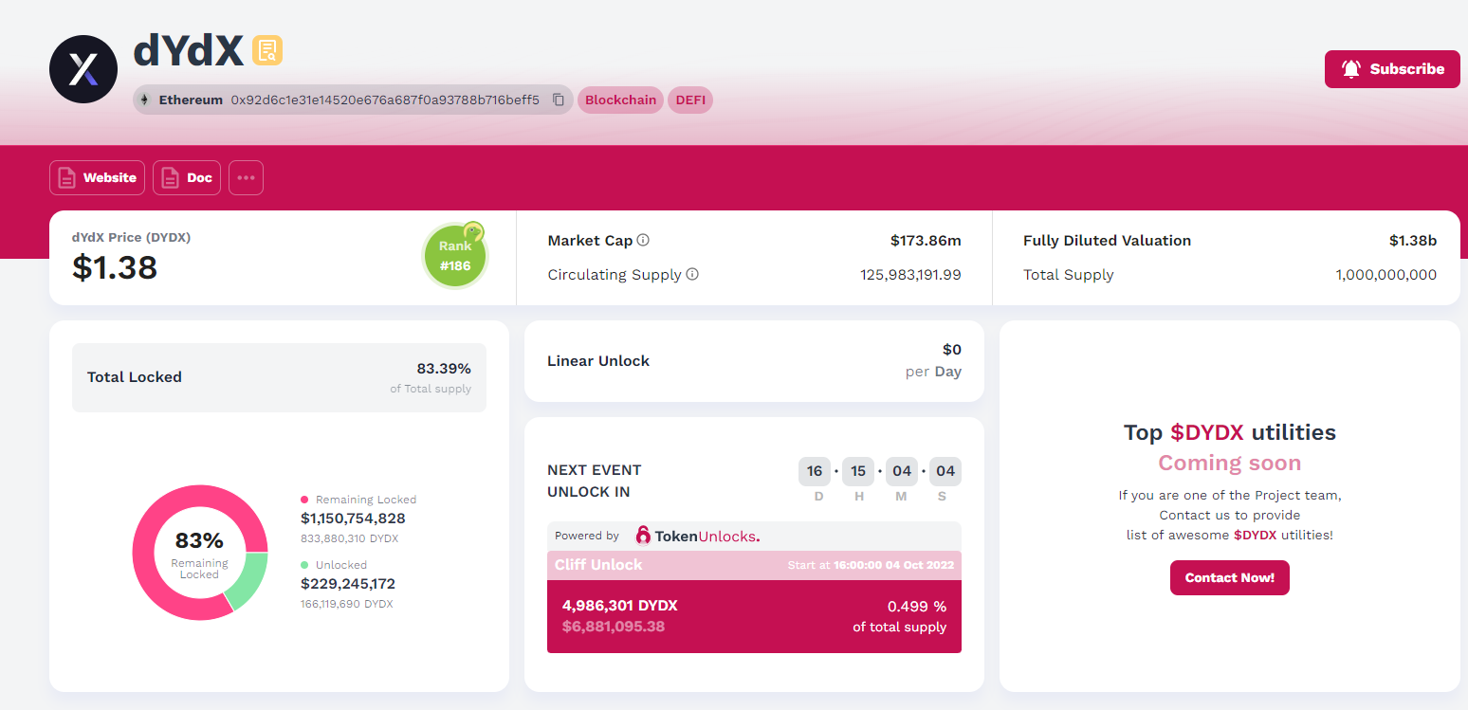1468x710 pixels.
Task: Click the 4,986,301 DYDX unlock amount
Action: click(620, 606)
